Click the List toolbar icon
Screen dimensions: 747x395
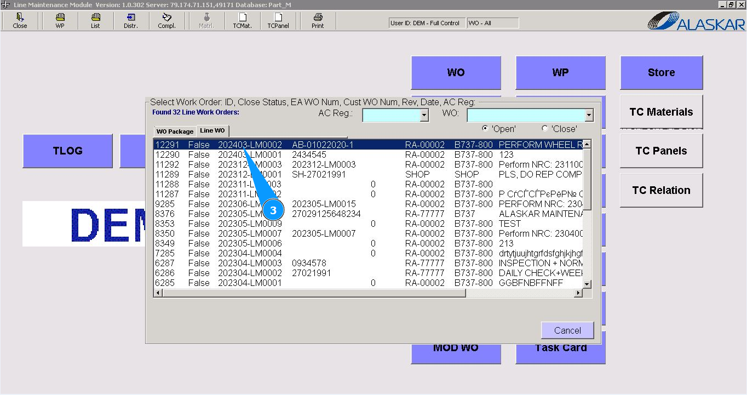tap(95, 21)
